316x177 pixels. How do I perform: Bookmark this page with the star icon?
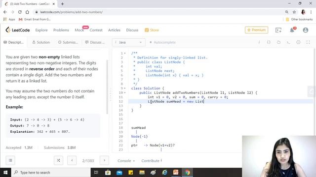point(294,12)
